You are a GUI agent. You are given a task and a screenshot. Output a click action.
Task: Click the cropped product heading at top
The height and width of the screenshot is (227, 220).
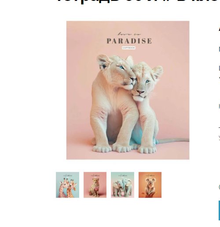point(138,1)
